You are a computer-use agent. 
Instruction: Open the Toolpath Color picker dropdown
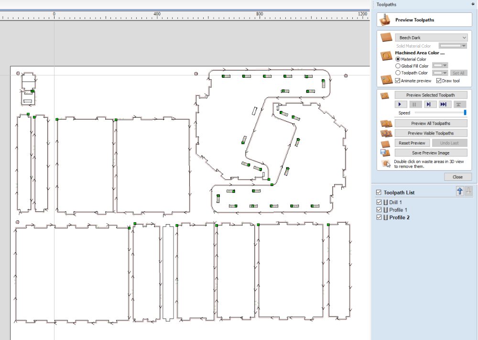[440, 73]
